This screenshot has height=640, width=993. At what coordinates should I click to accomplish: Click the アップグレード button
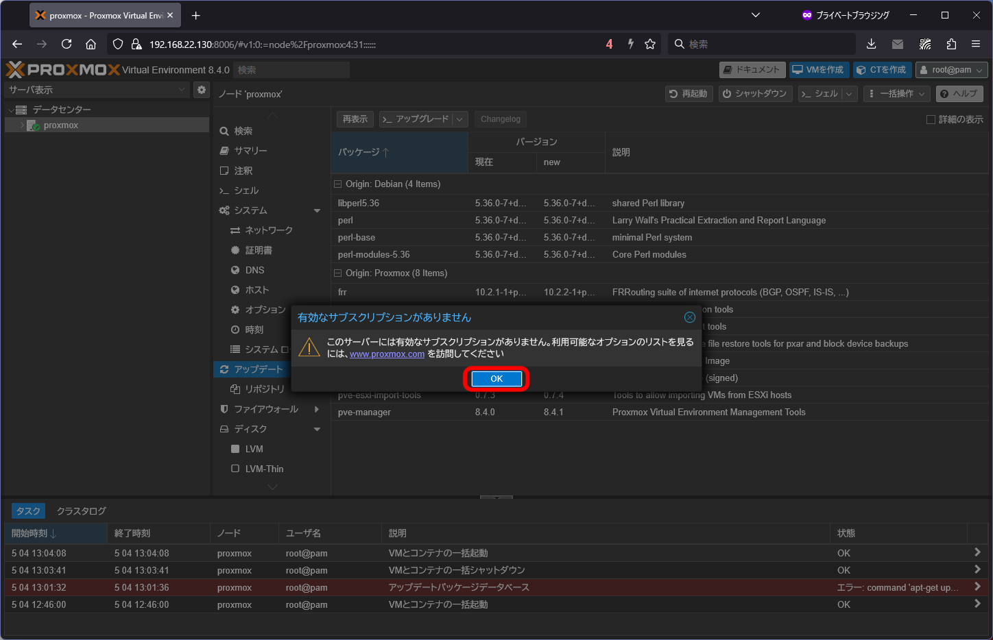tap(416, 119)
